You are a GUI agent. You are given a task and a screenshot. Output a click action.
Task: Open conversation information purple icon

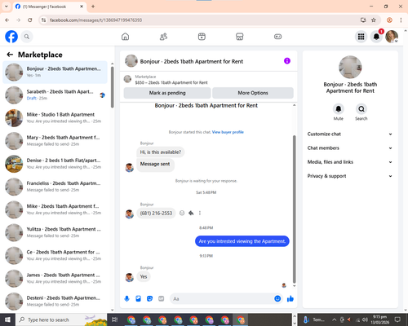coord(287,61)
